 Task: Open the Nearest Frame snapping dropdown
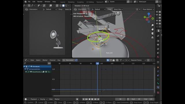[x=138, y=60]
